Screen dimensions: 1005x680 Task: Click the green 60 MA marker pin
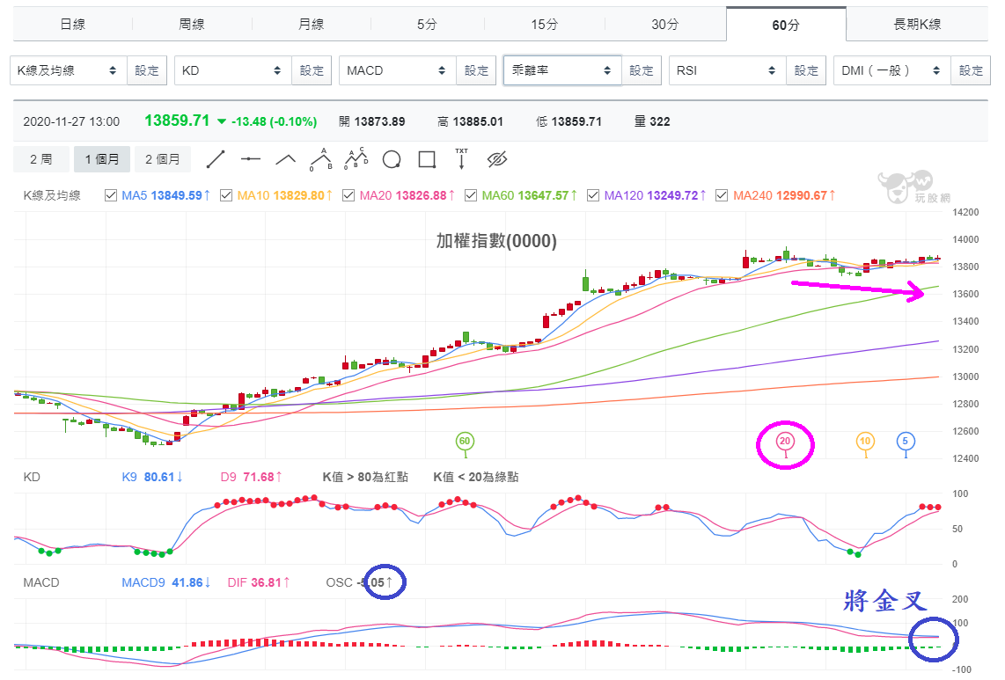[x=465, y=442]
